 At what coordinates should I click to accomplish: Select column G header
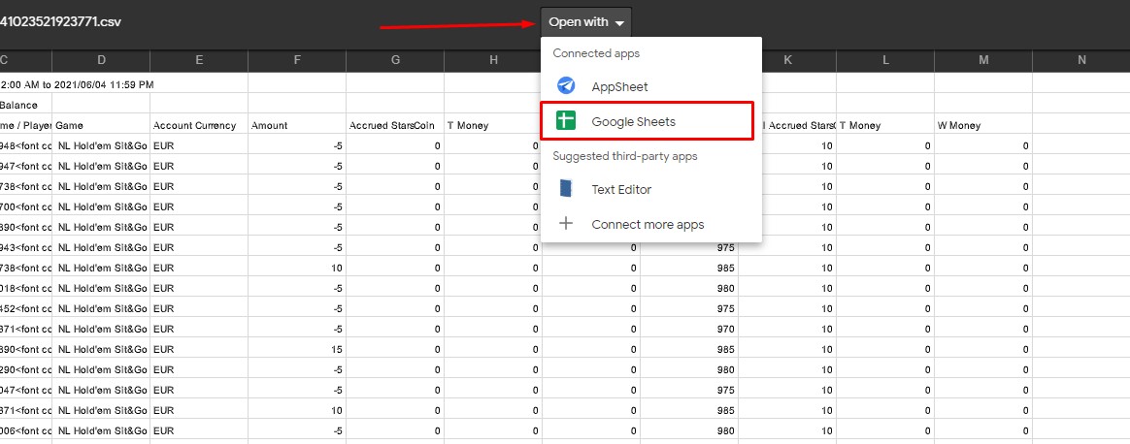coord(395,60)
